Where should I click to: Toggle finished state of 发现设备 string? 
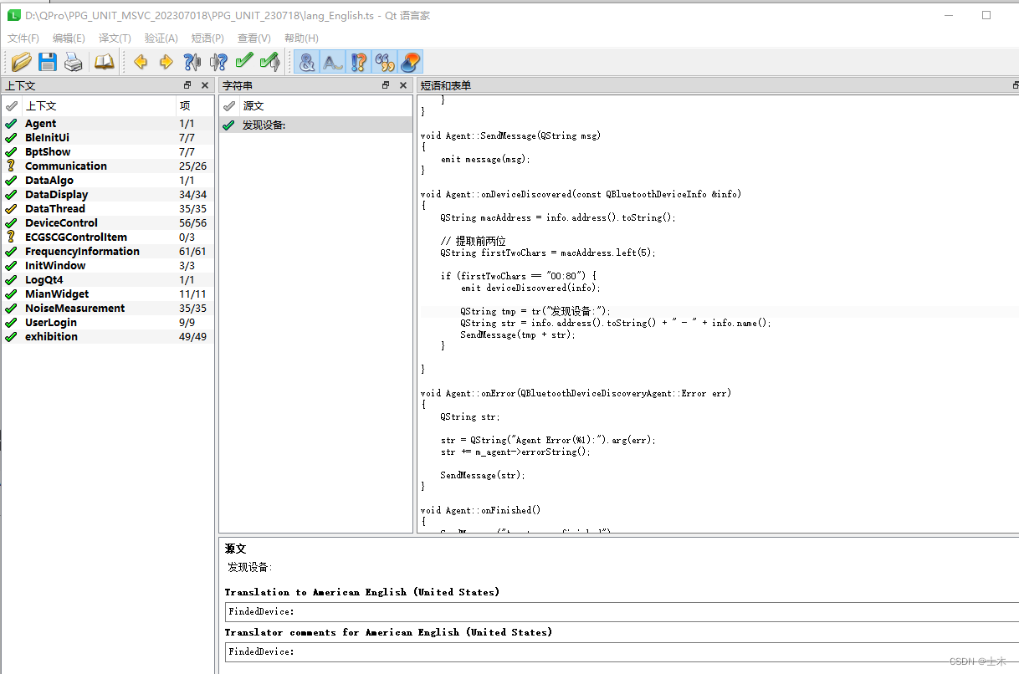(x=228, y=124)
